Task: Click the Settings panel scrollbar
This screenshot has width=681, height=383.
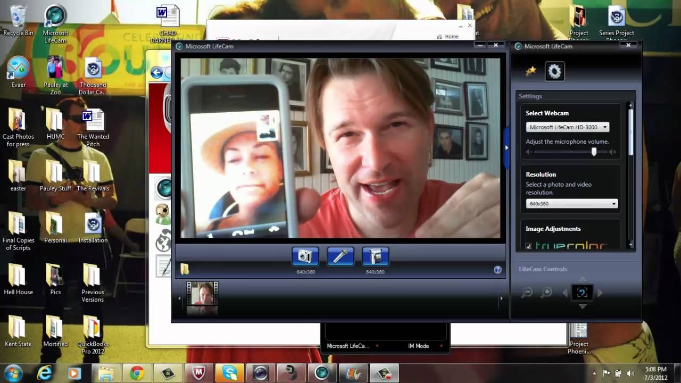Action: [630, 133]
